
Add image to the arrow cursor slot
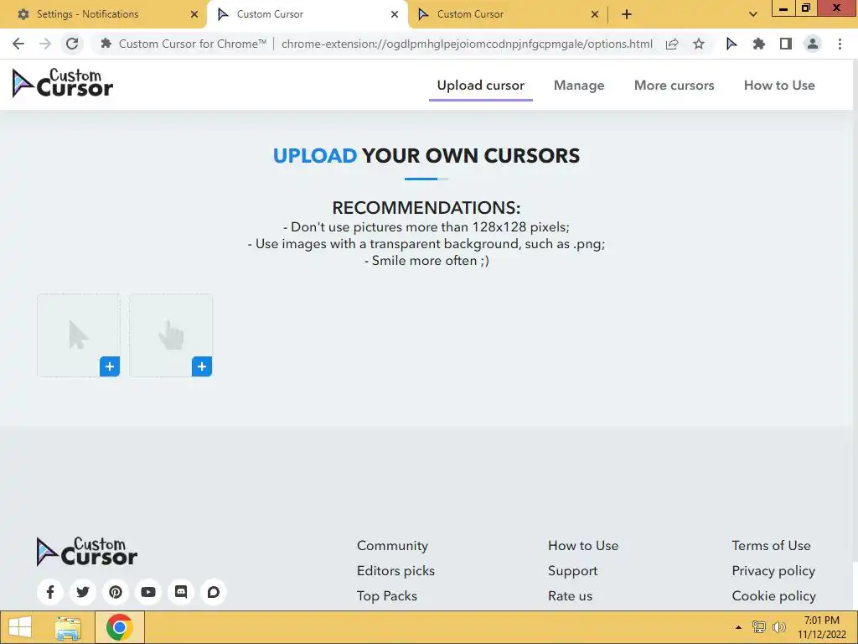pyautogui.click(x=110, y=366)
